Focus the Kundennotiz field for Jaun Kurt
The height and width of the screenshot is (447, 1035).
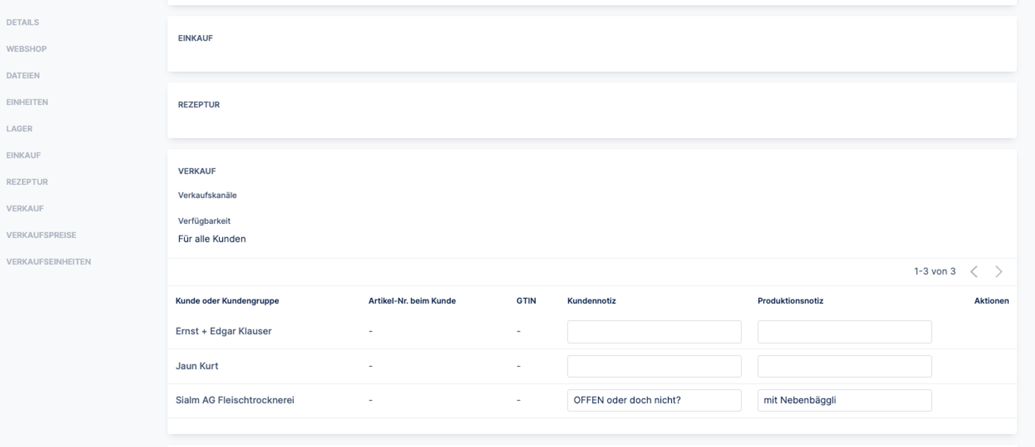(654, 366)
